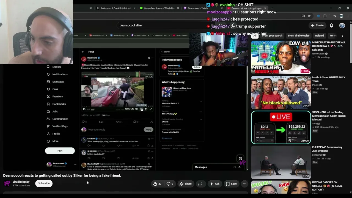Open the viralRoleplay channel avatar
This screenshot has width=352, height=198.
tap(7, 183)
